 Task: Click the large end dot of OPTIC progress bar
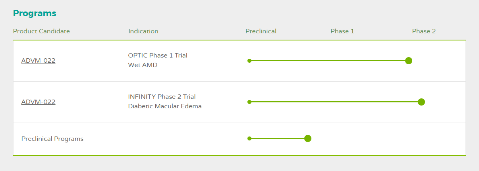click(x=409, y=61)
